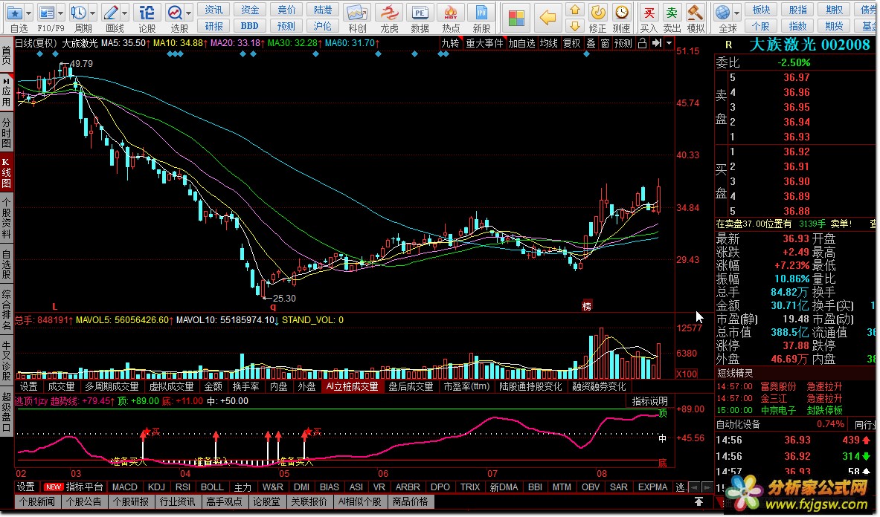Click the 卖出 sell icon
Screen dimensions: 880x517
pos(671,13)
